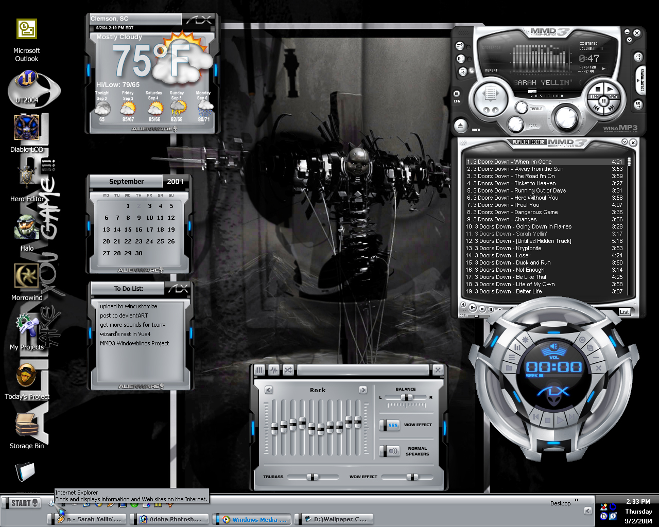Open the CFG config menu button

pos(457,94)
